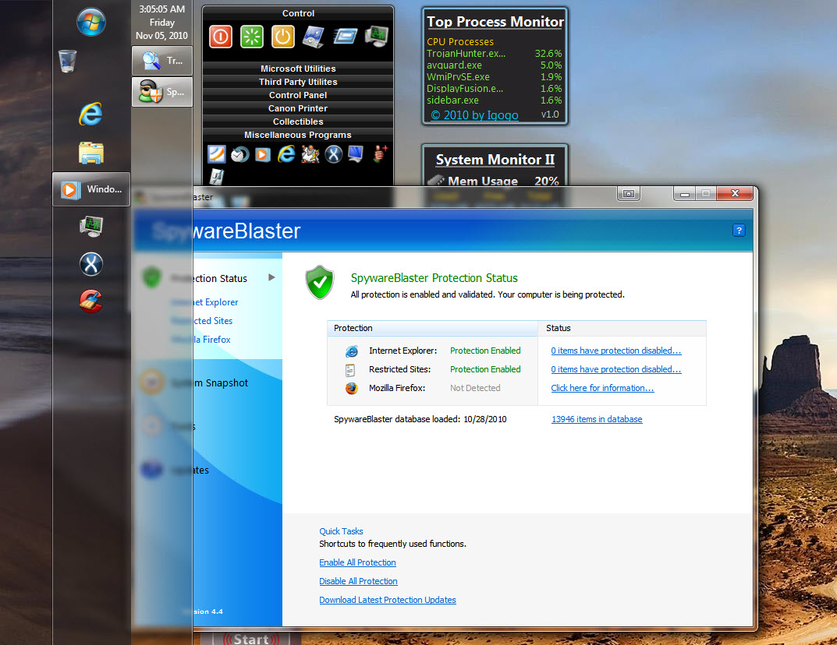Screen dimensions: 837x645
Task: Click the Mem Usage row in System Monitor II
Action: pos(494,182)
